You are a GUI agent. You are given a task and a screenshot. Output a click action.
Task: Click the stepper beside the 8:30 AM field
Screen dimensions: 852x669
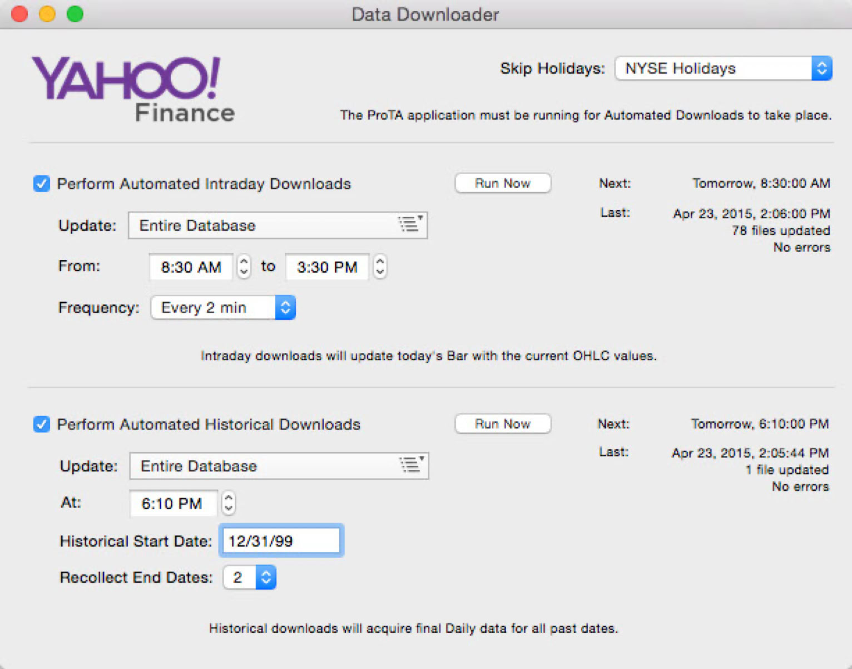pyautogui.click(x=244, y=267)
